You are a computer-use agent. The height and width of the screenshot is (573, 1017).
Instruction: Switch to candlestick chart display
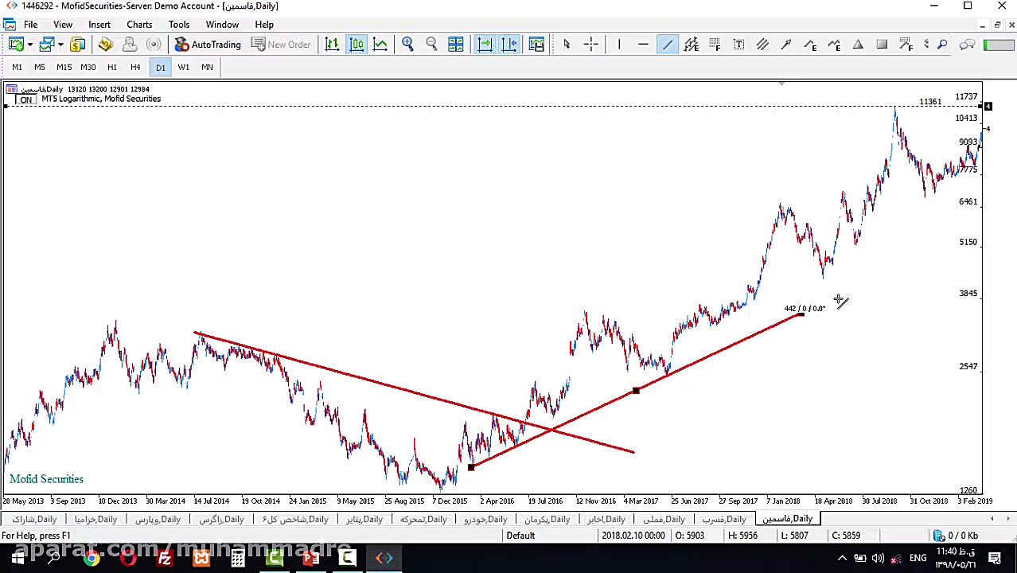357,45
